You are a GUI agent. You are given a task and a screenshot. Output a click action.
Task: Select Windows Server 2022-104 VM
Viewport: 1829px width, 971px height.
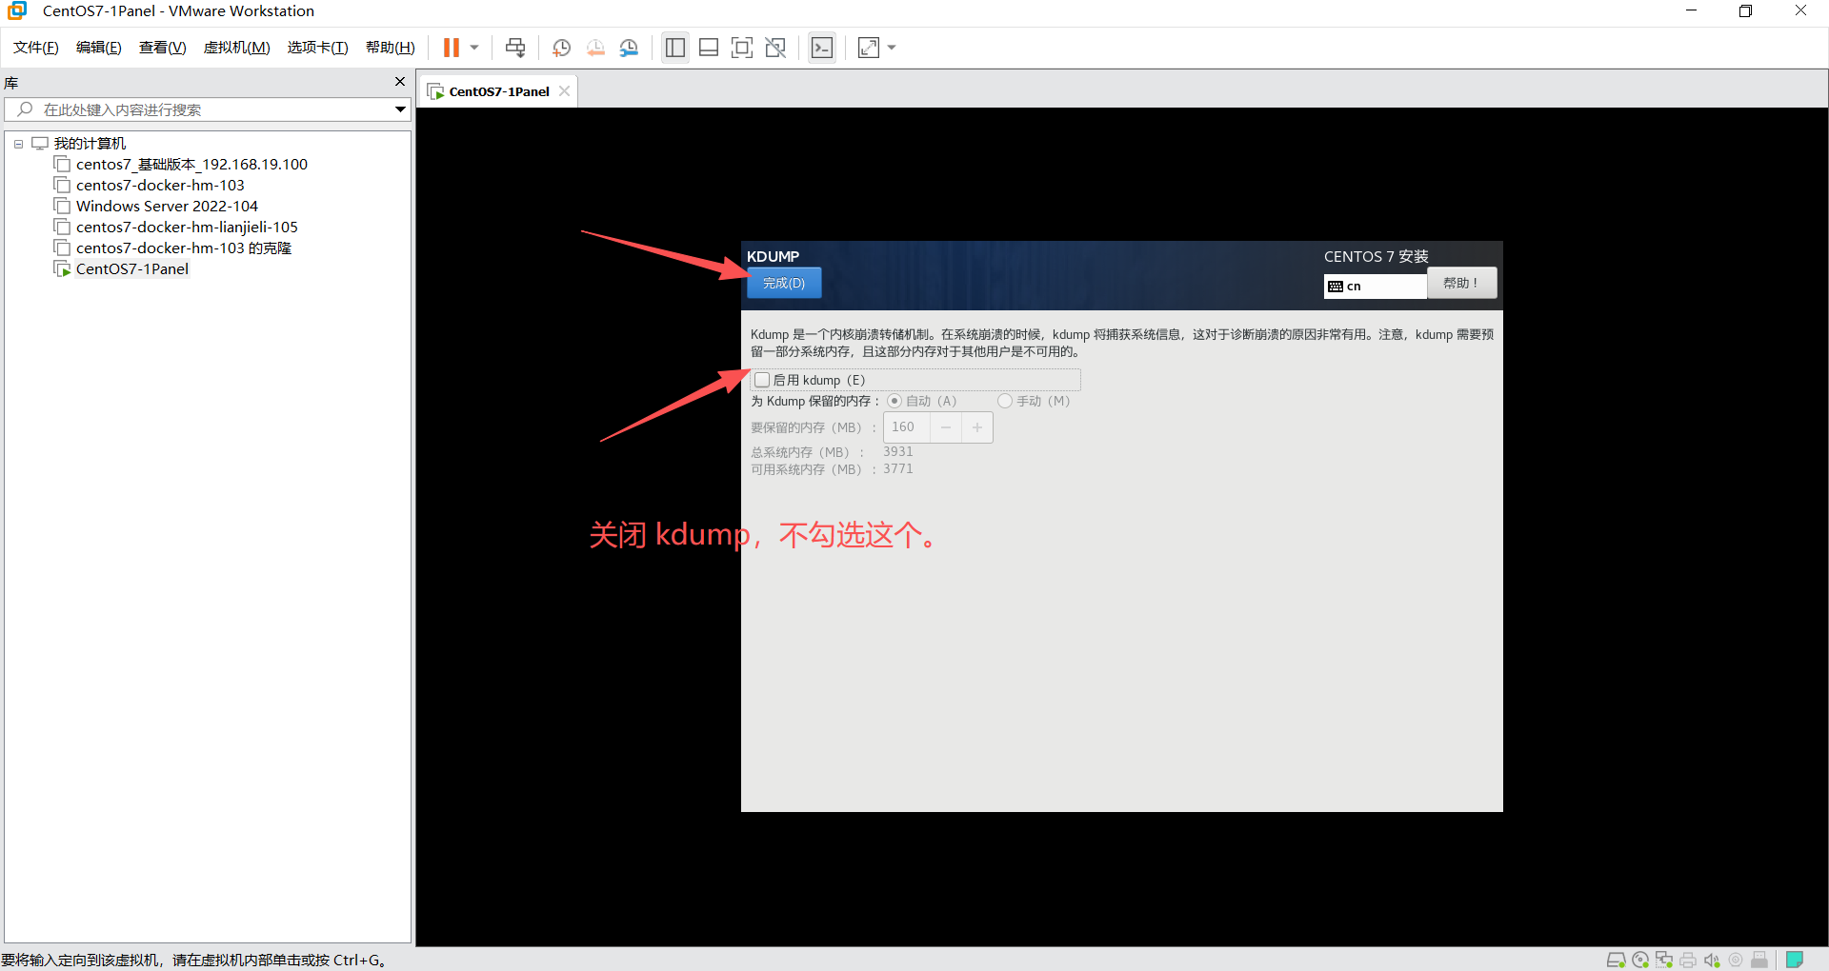pos(167,207)
